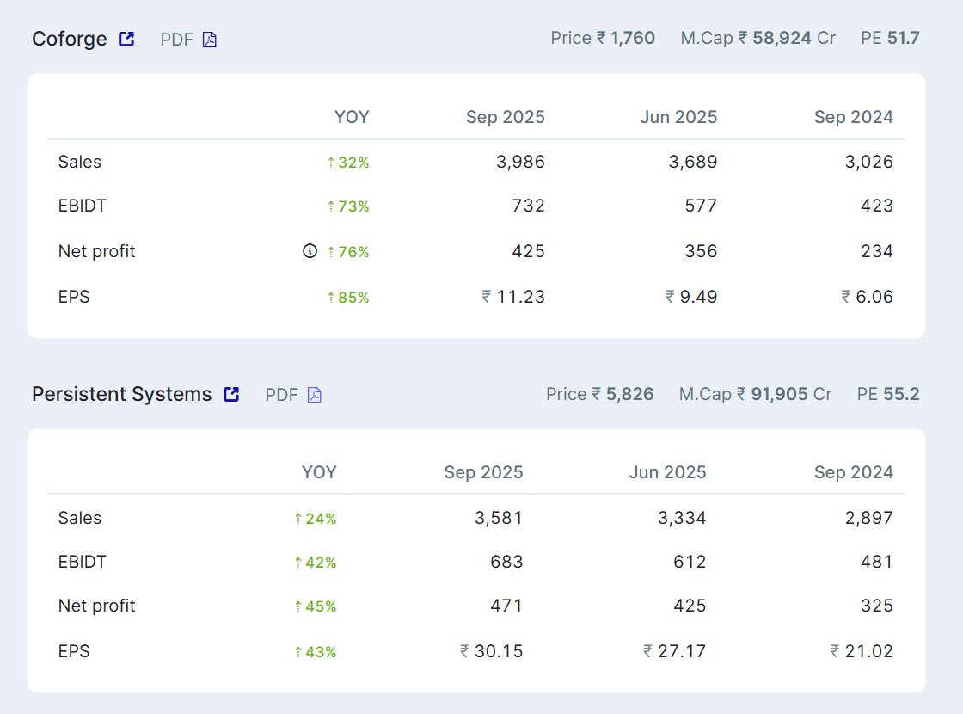The width and height of the screenshot is (963, 714).
Task: Select Persistent Systems Jun 2025 column header
Action: (667, 472)
